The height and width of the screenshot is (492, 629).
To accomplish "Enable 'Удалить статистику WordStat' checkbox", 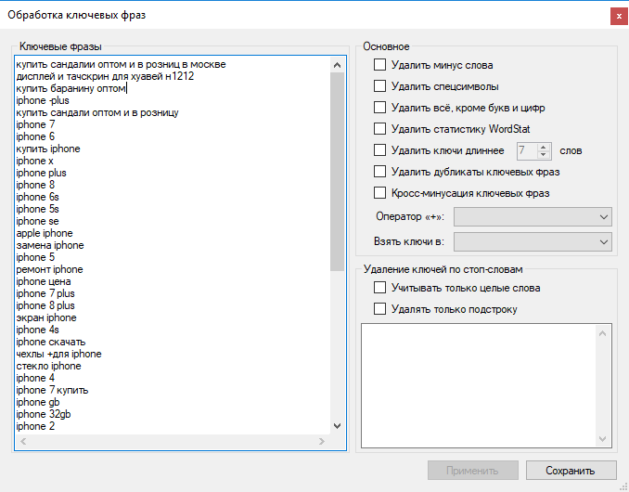I will point(379,129).
